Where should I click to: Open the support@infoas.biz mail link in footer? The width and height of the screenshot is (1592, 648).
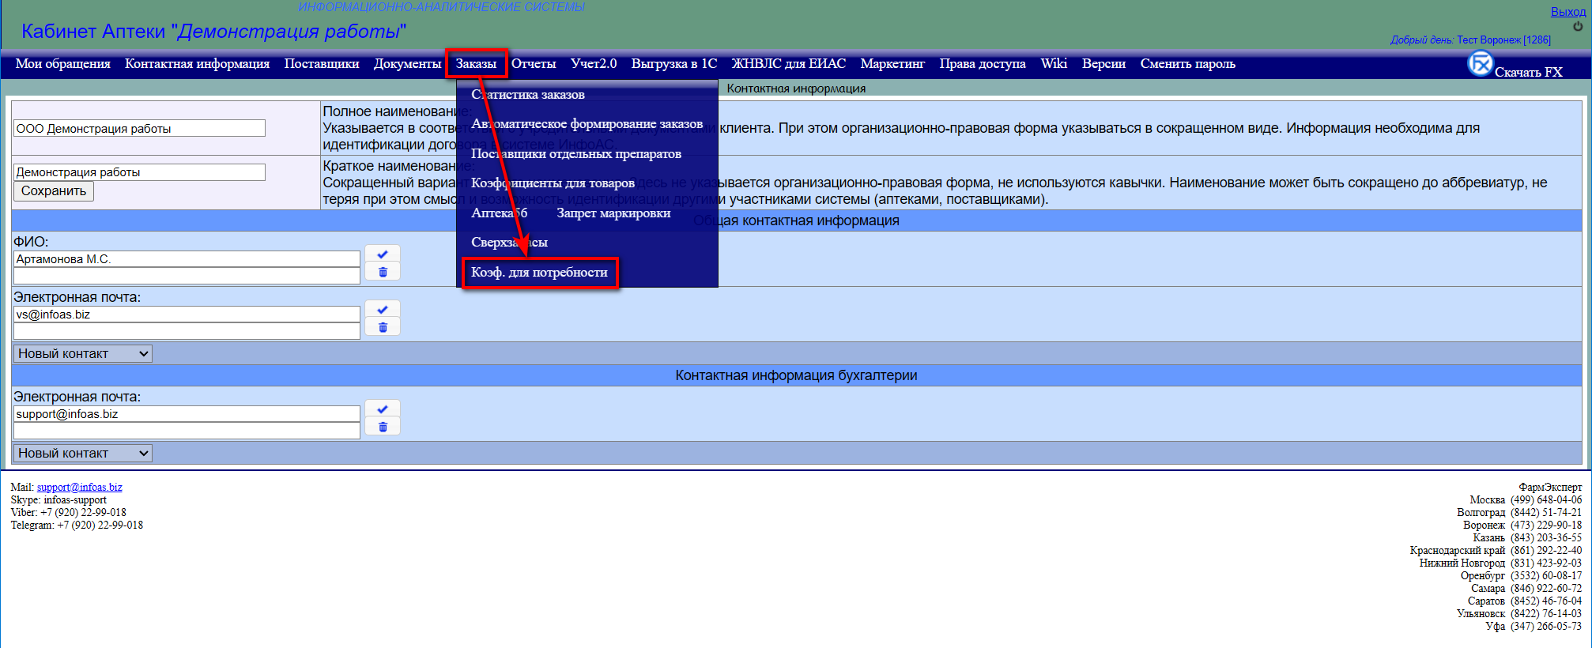click(x=79, y=487)
